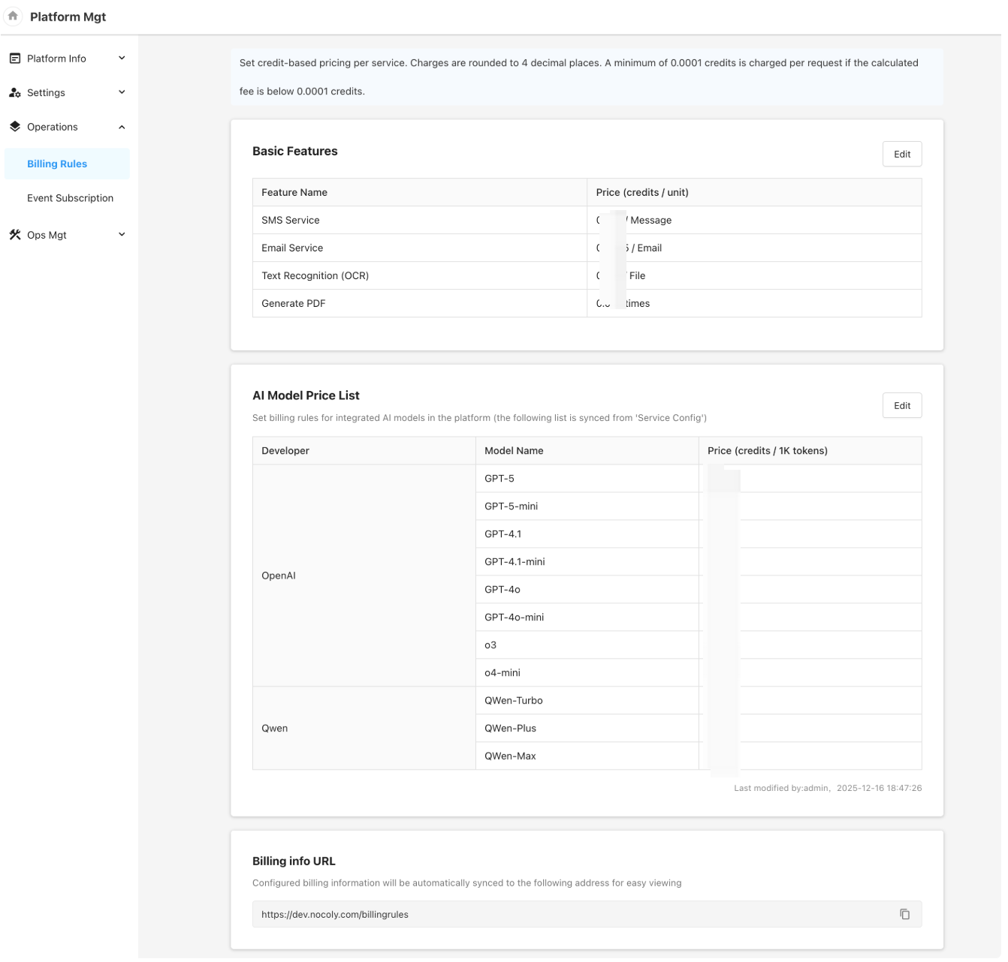Screen dimensions: 1008x962
Task: Open the Billing Rules page
Action: [57, 164]
